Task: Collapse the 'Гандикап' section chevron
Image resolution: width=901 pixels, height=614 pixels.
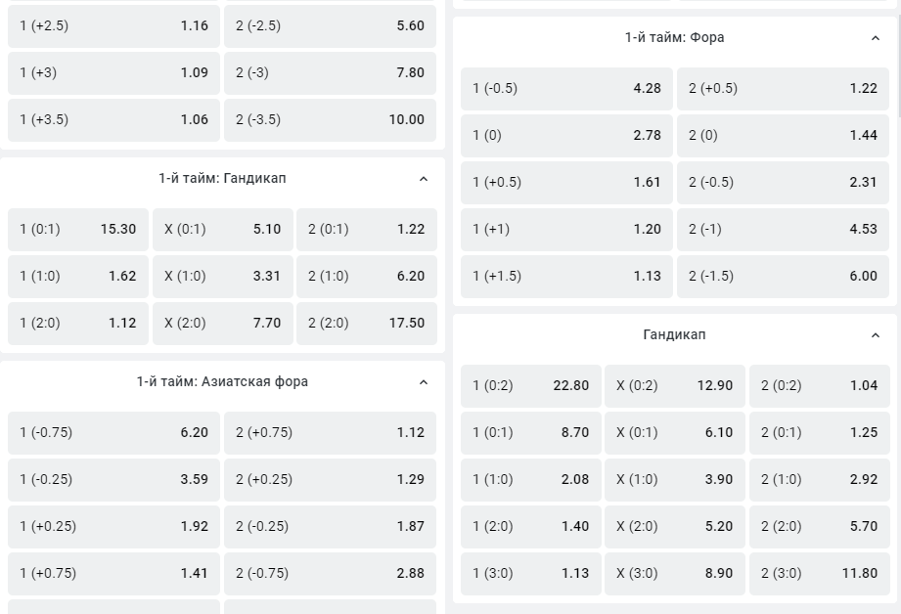Action: tap(876, 334)
